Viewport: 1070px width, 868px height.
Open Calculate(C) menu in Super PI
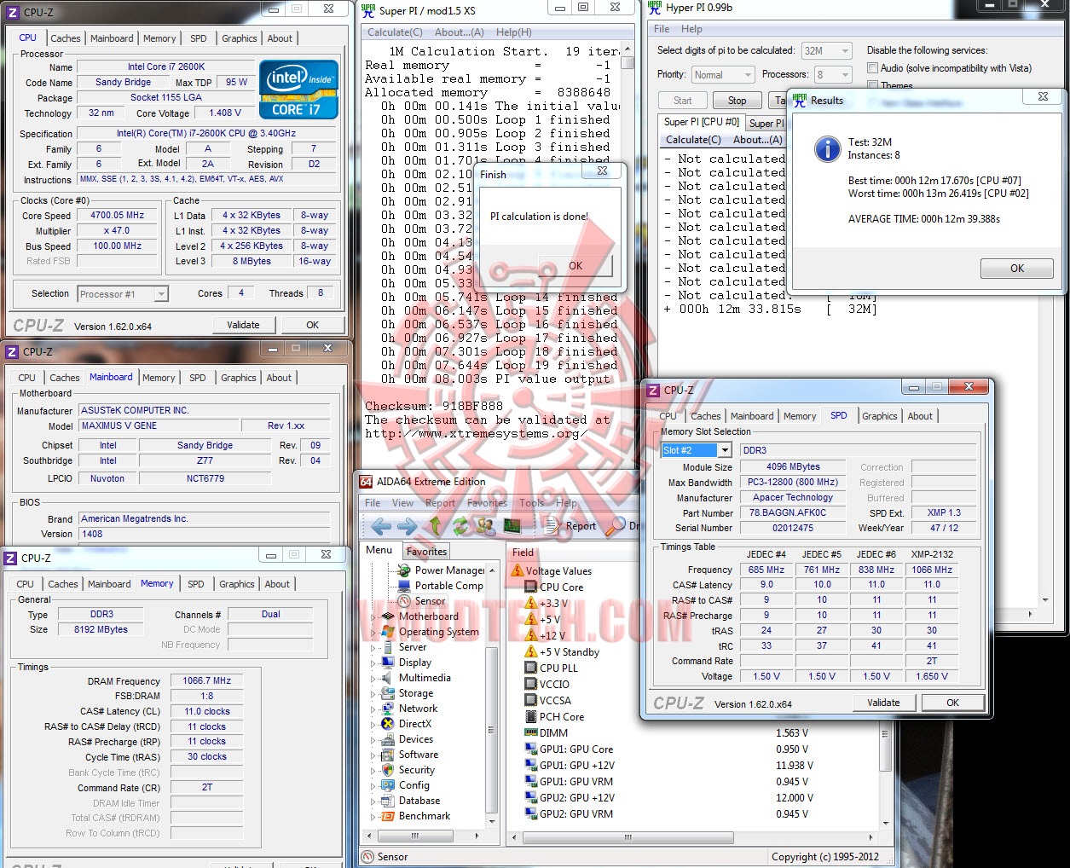[x=395, y=32]
